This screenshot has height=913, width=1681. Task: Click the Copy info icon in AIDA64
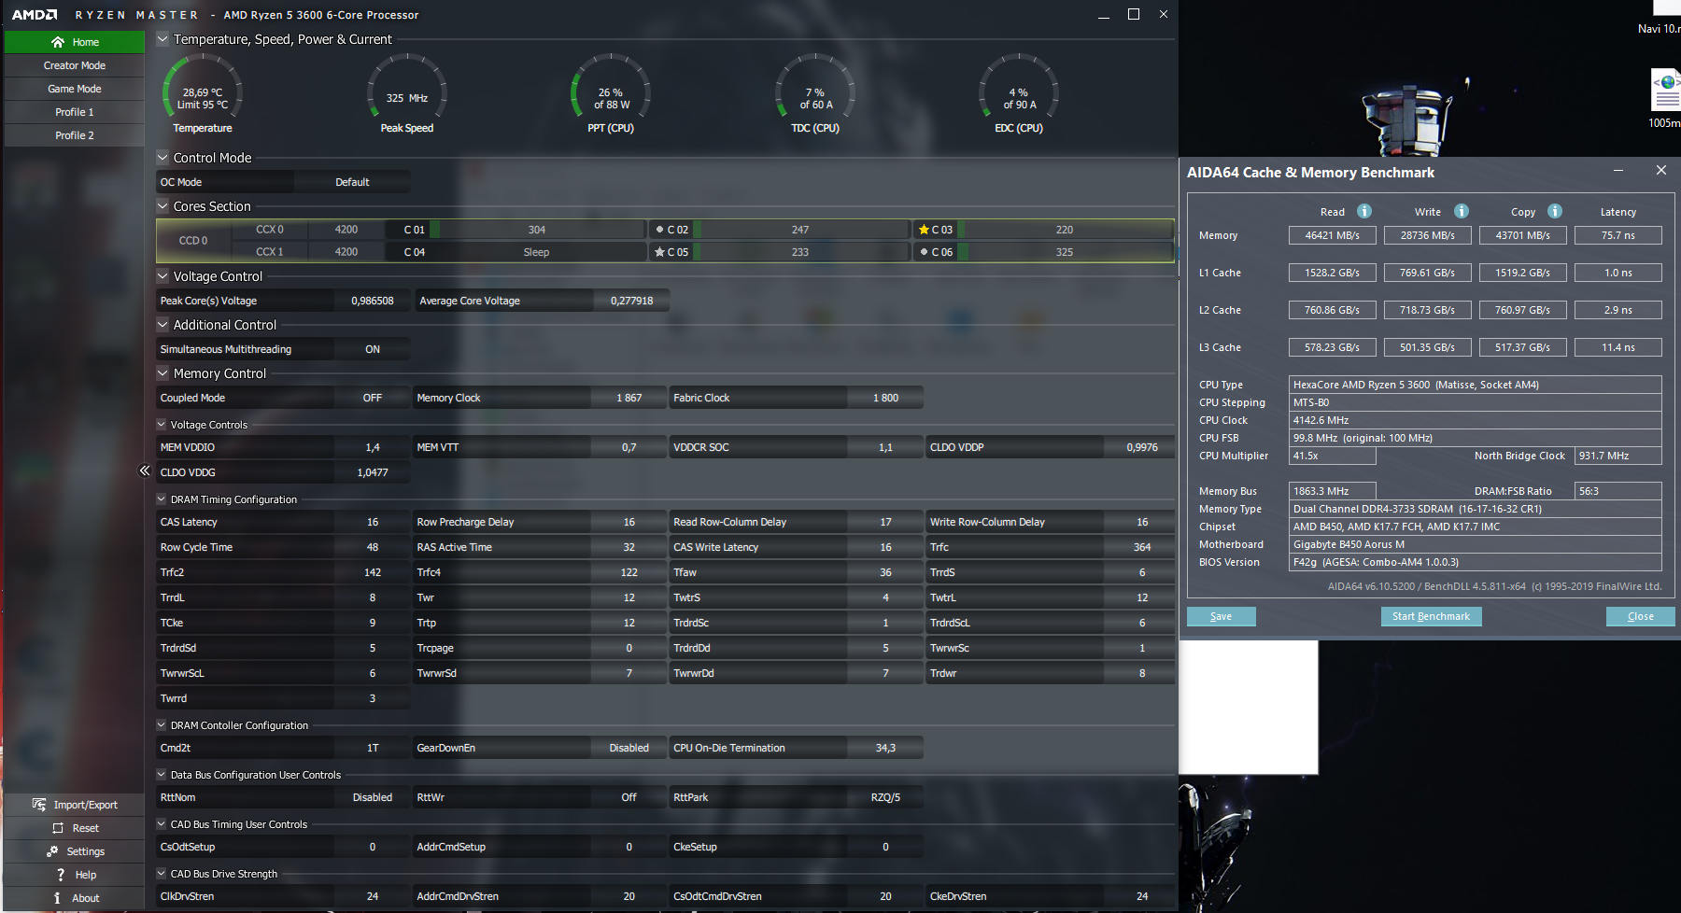[1555, 211]
